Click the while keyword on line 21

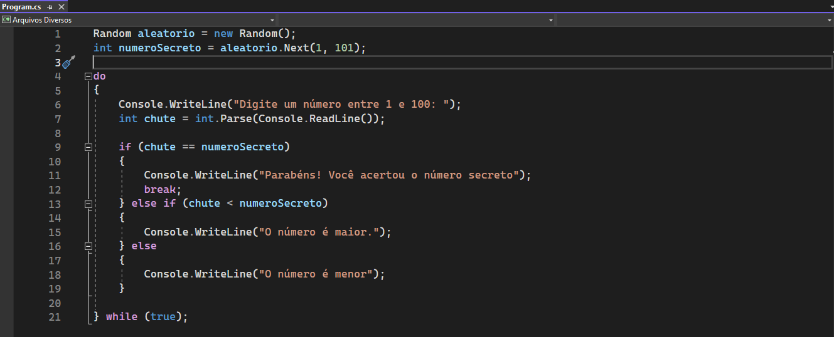(122, 316)
